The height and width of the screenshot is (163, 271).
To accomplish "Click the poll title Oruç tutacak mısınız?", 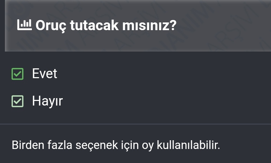I will click(x=105, y=26).
